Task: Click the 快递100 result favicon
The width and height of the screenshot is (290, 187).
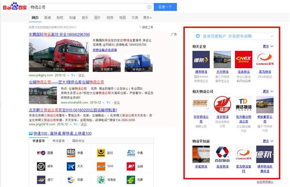Action: coord(31,133)
